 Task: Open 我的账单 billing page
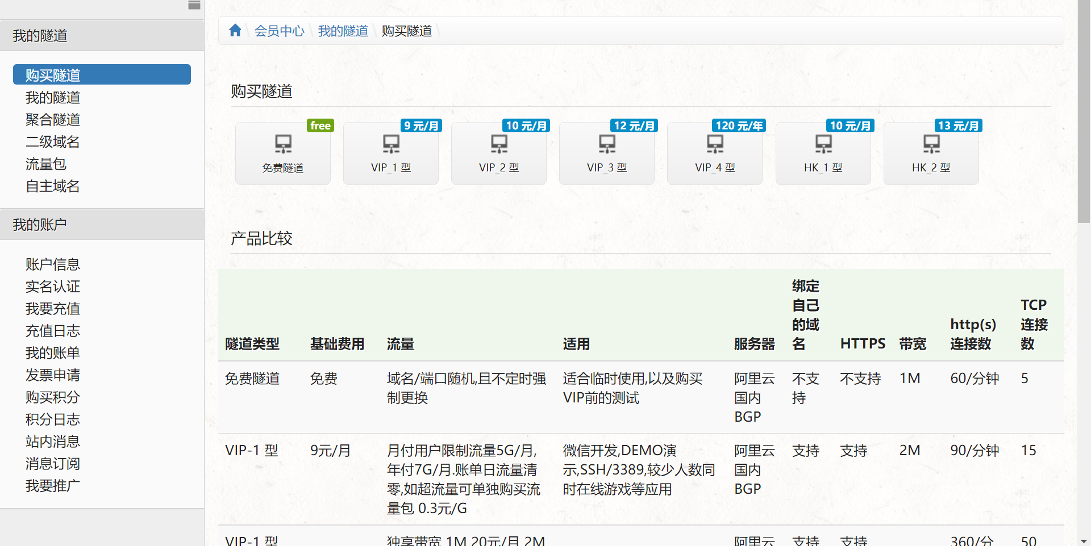[53, 353]
